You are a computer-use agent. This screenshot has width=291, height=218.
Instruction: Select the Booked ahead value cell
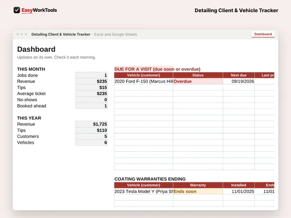pyautogui.click(x=92, y=106)
